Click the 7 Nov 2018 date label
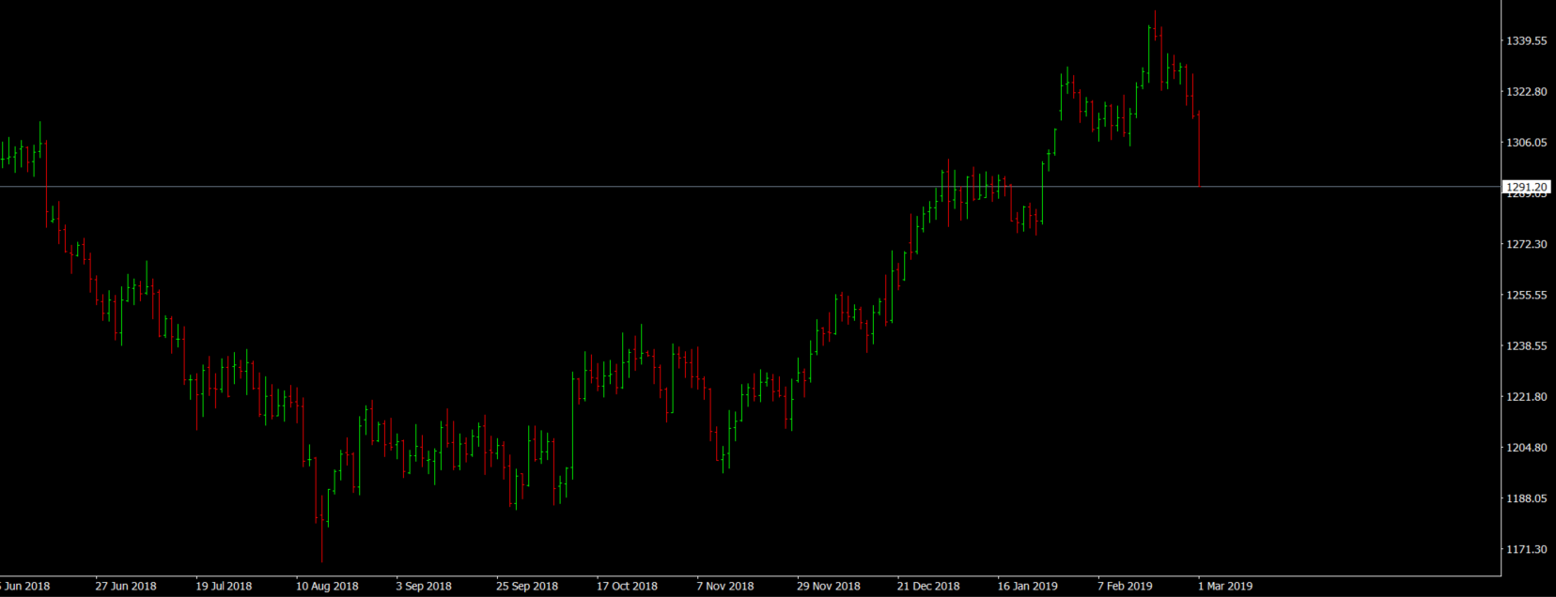The height and width of the screenshot is (597, 1556). coord(725,586)
